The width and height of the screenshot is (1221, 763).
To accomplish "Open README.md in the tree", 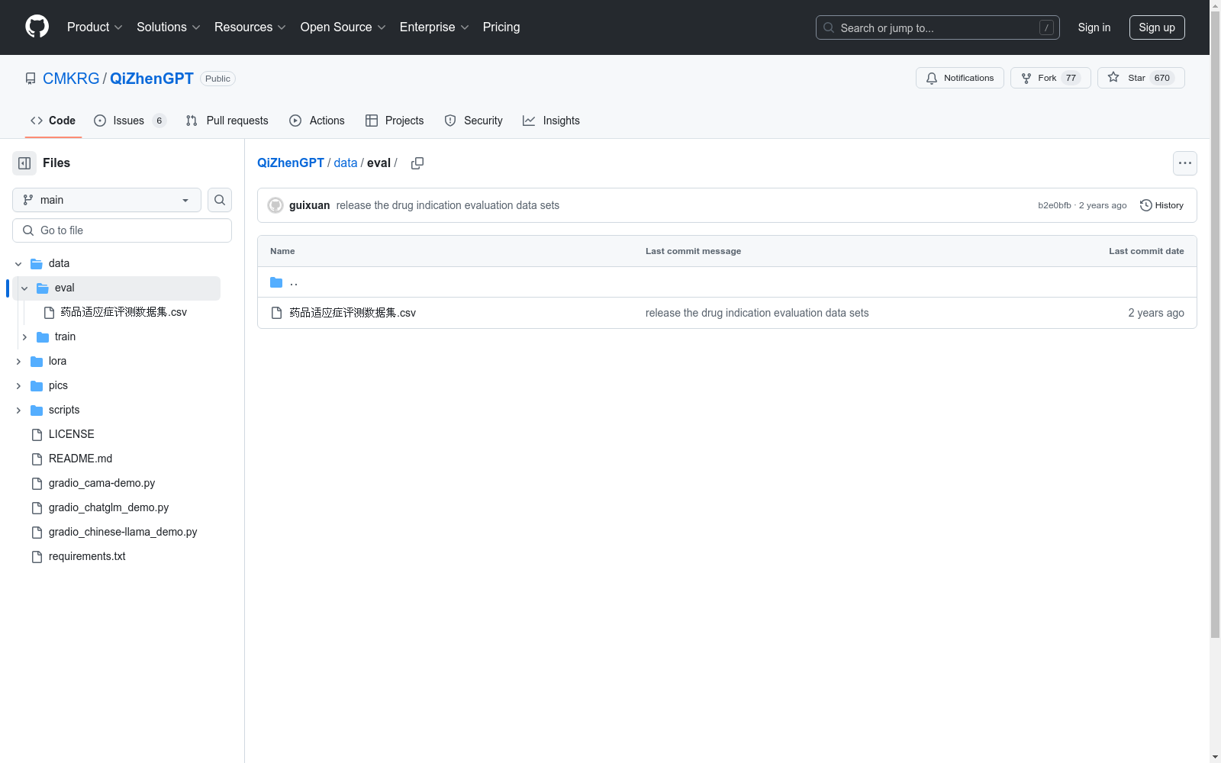I will tap(80, 459).
